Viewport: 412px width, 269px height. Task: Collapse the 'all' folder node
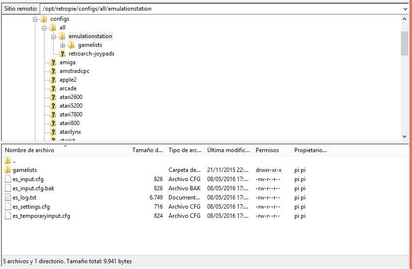(x=44, y=28)
